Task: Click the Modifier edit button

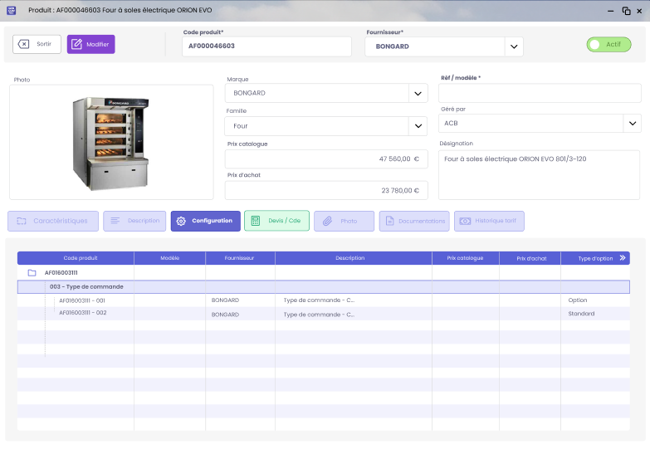Action: (x=91, y=44)
